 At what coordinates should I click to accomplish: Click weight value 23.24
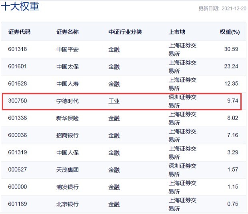click(x=231, y=66)
